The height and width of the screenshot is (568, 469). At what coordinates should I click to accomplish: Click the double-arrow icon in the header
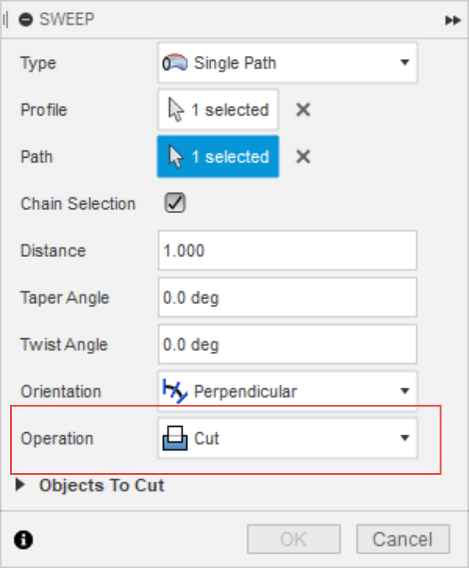click(453, 20)
